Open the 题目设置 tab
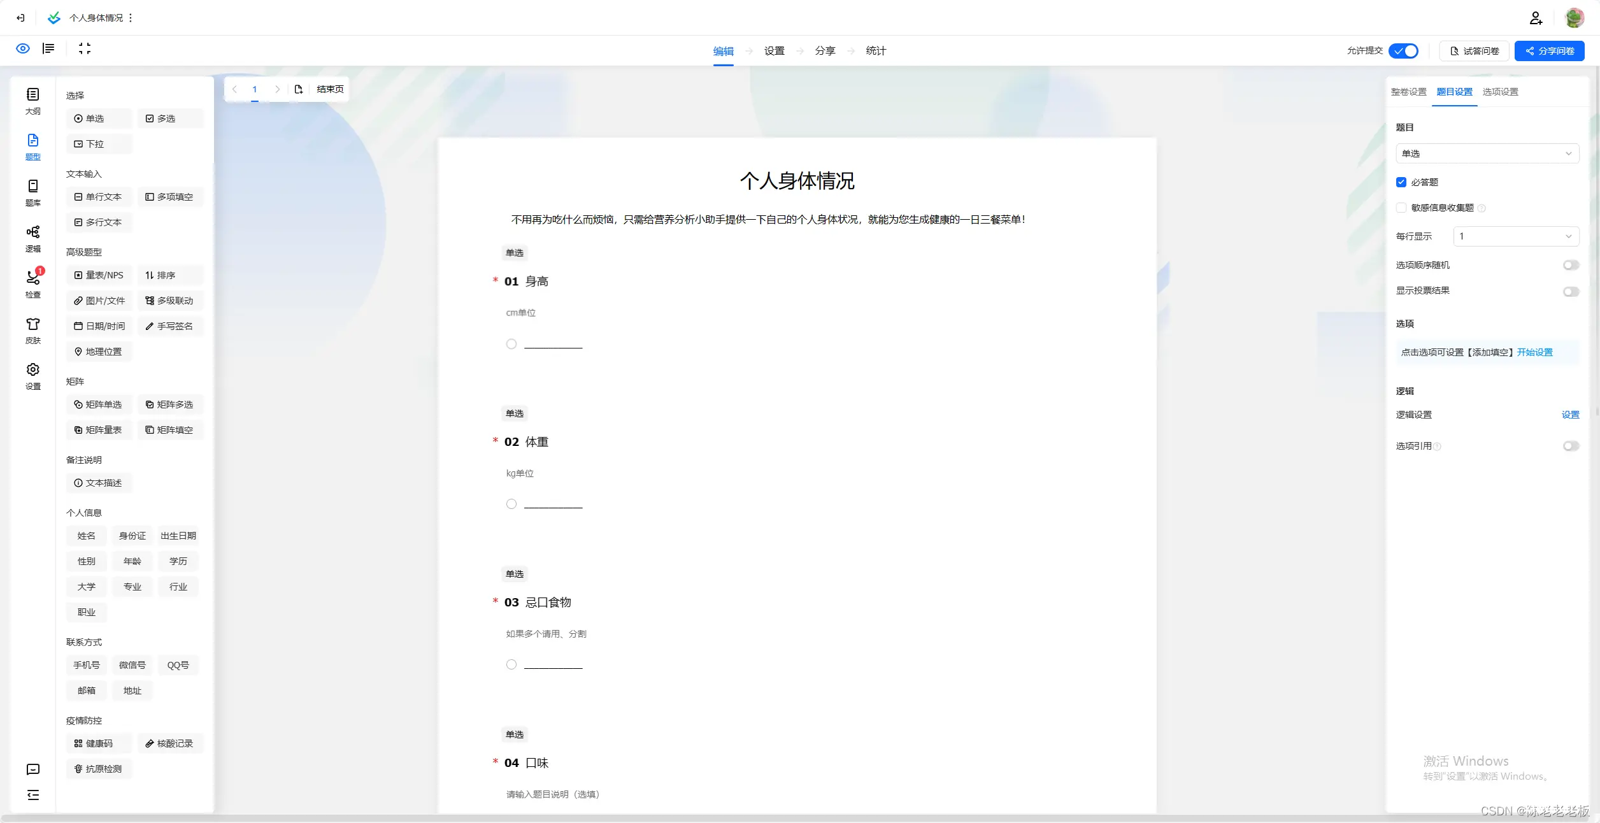This screenshot has width=1600, height=823. (1455, 92)
